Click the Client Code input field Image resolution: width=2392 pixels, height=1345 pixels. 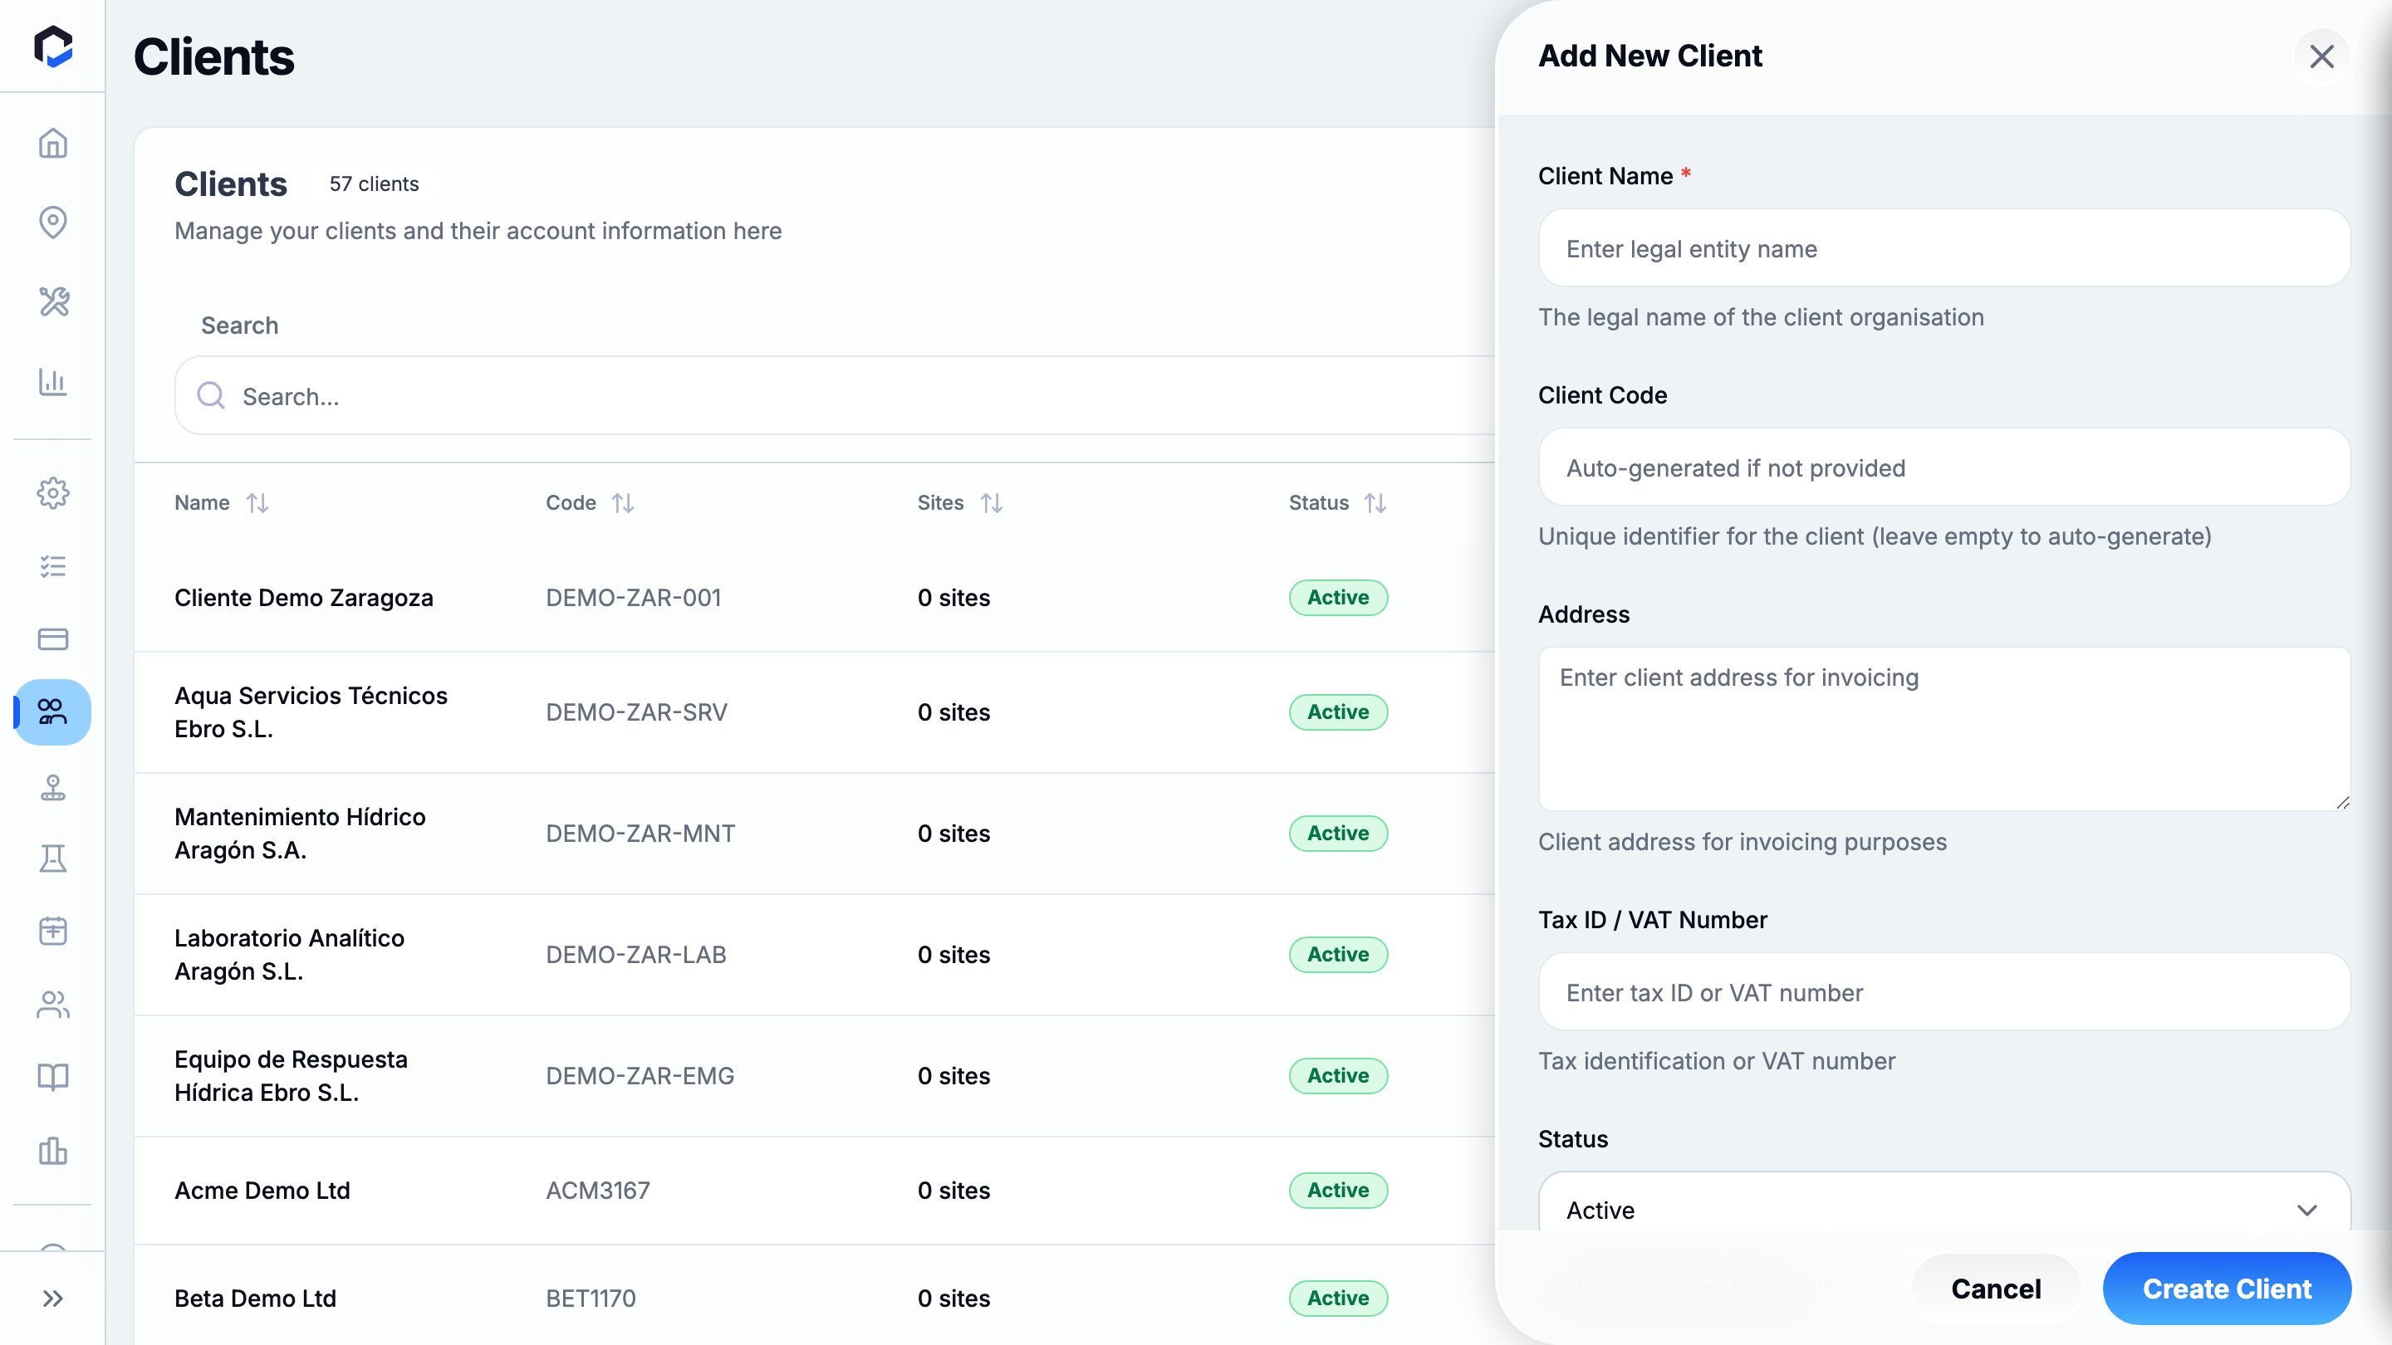coord(1944,467)
